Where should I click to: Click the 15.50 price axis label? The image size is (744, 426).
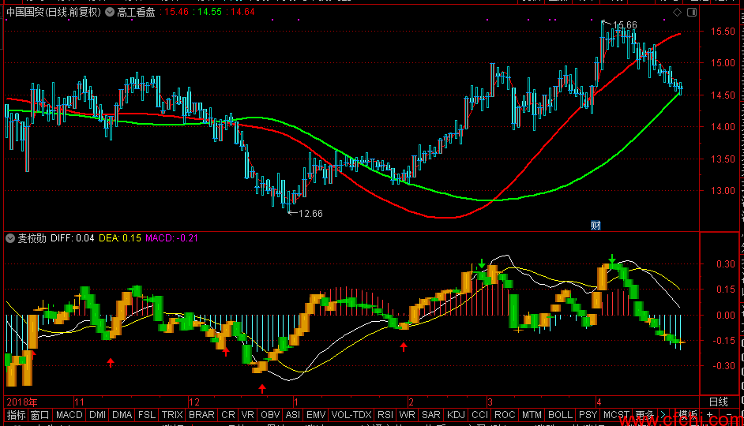click(723, 32)
